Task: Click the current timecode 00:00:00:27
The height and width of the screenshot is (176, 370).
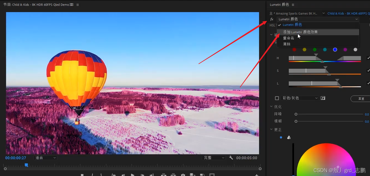Action: coord(16,158)
